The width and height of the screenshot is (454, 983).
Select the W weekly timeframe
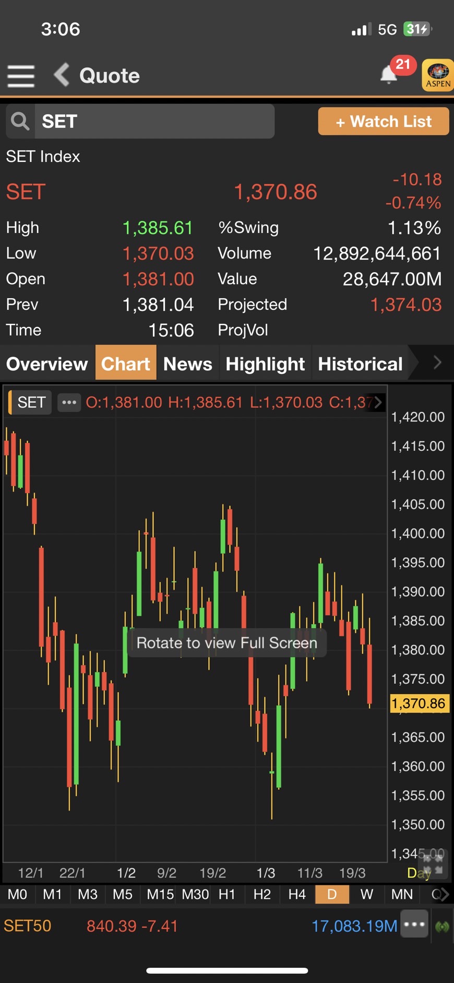point(367,894)
